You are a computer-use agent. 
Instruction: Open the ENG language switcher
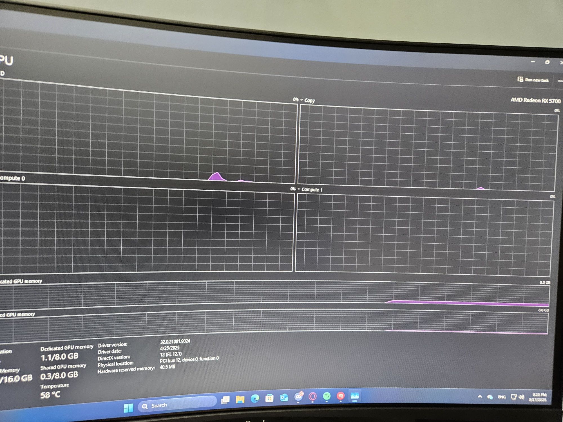click(502, 397)
